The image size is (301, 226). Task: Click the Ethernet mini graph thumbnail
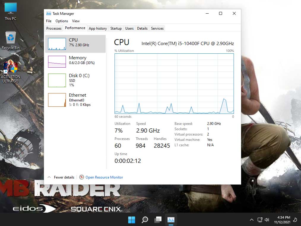click(x=57, y=100)
